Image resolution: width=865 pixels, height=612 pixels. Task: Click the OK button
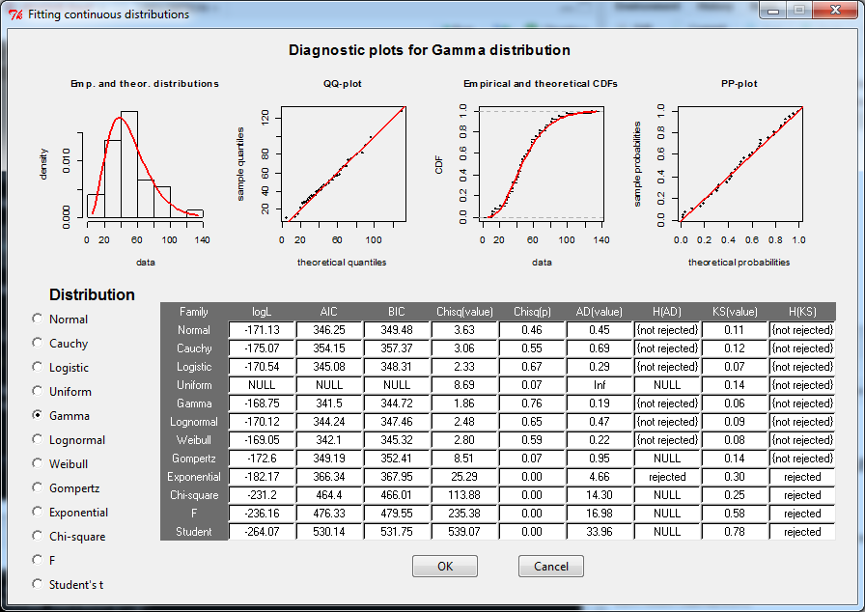445,567
